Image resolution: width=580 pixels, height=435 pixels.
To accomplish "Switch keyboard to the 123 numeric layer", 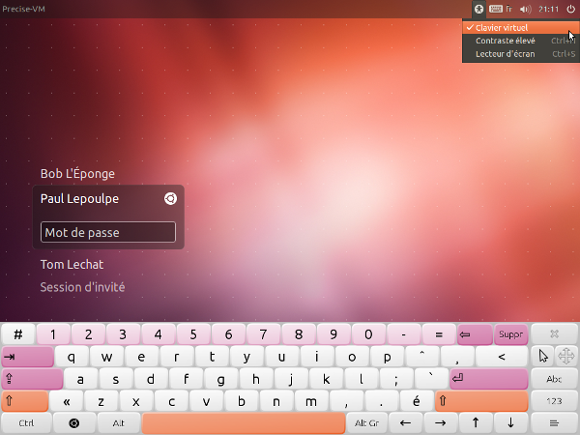I will (555, 400).
